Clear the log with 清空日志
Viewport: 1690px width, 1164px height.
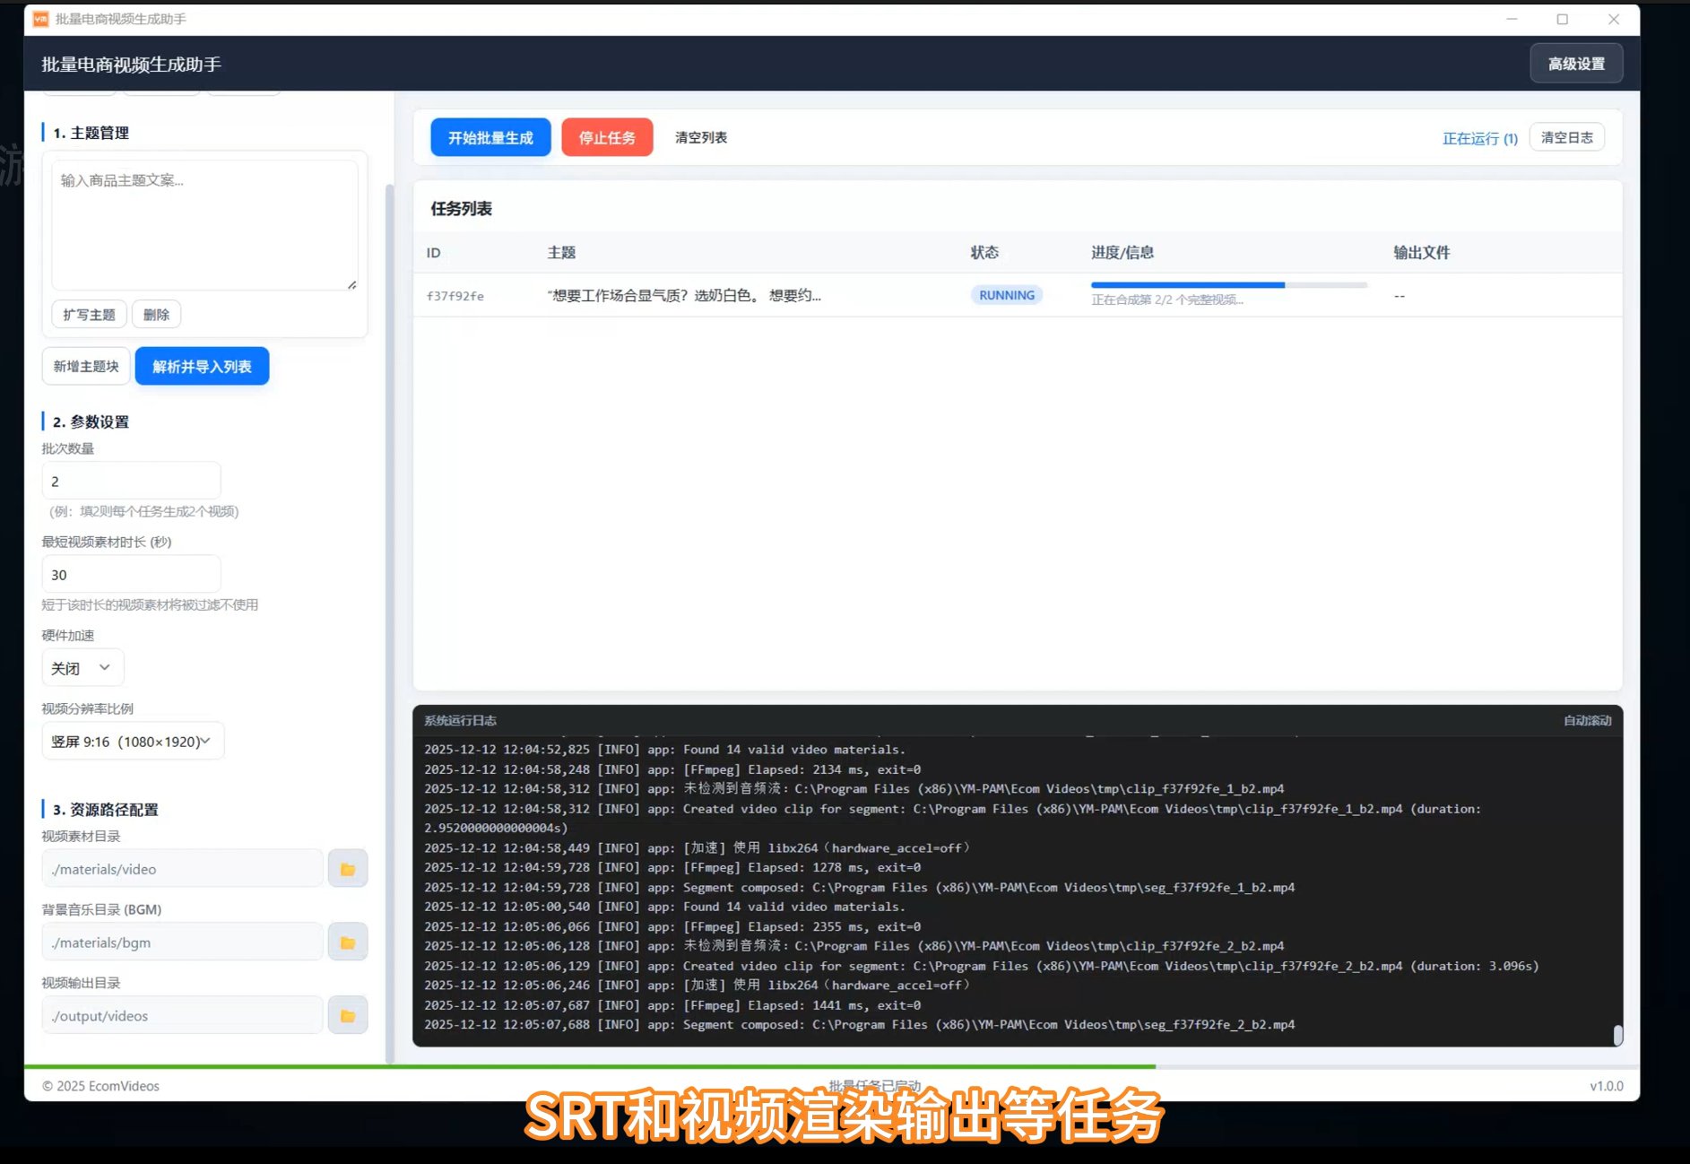(x=1566, y=137)
